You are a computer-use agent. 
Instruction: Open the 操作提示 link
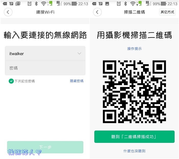(134, 49)
